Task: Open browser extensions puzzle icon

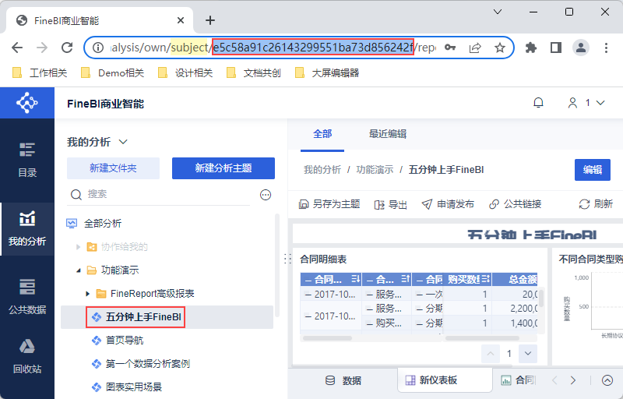Action: 531,48
